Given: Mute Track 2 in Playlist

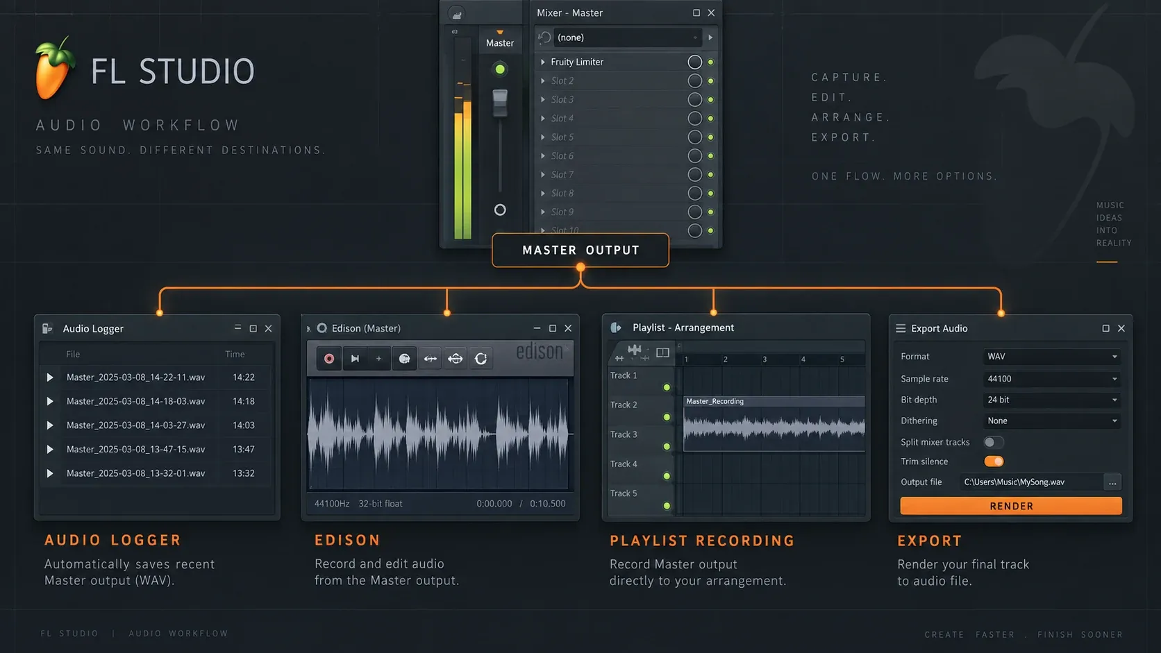Looking at the screenshot, I should pos(667,417).
